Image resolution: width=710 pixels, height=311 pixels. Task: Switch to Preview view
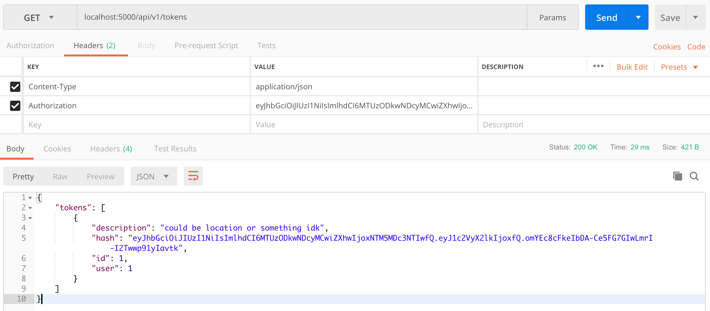click(100, 176)
